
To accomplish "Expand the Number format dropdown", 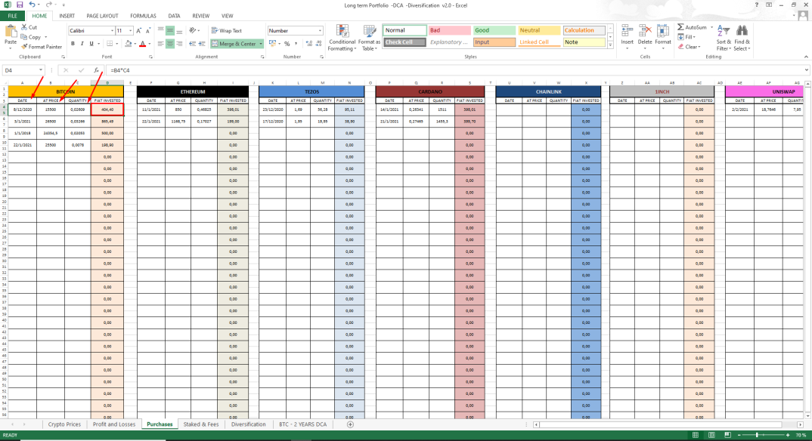I will tap(320, 30).
